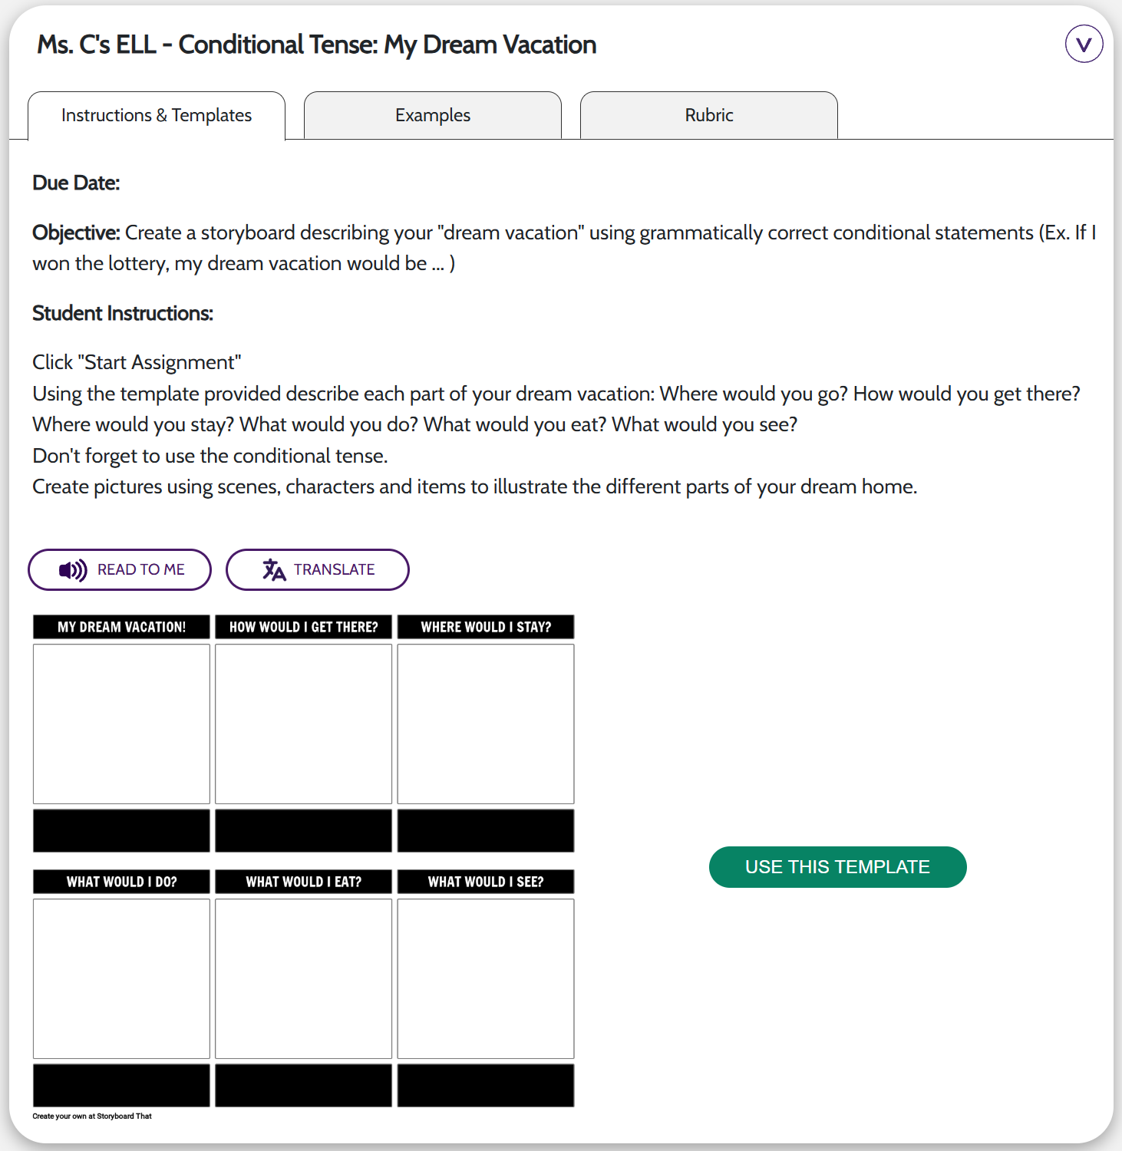1122x1151 pixels.
Task: Click the 'MY DREAM VACATION!' title bar
Action: point(121,627)
